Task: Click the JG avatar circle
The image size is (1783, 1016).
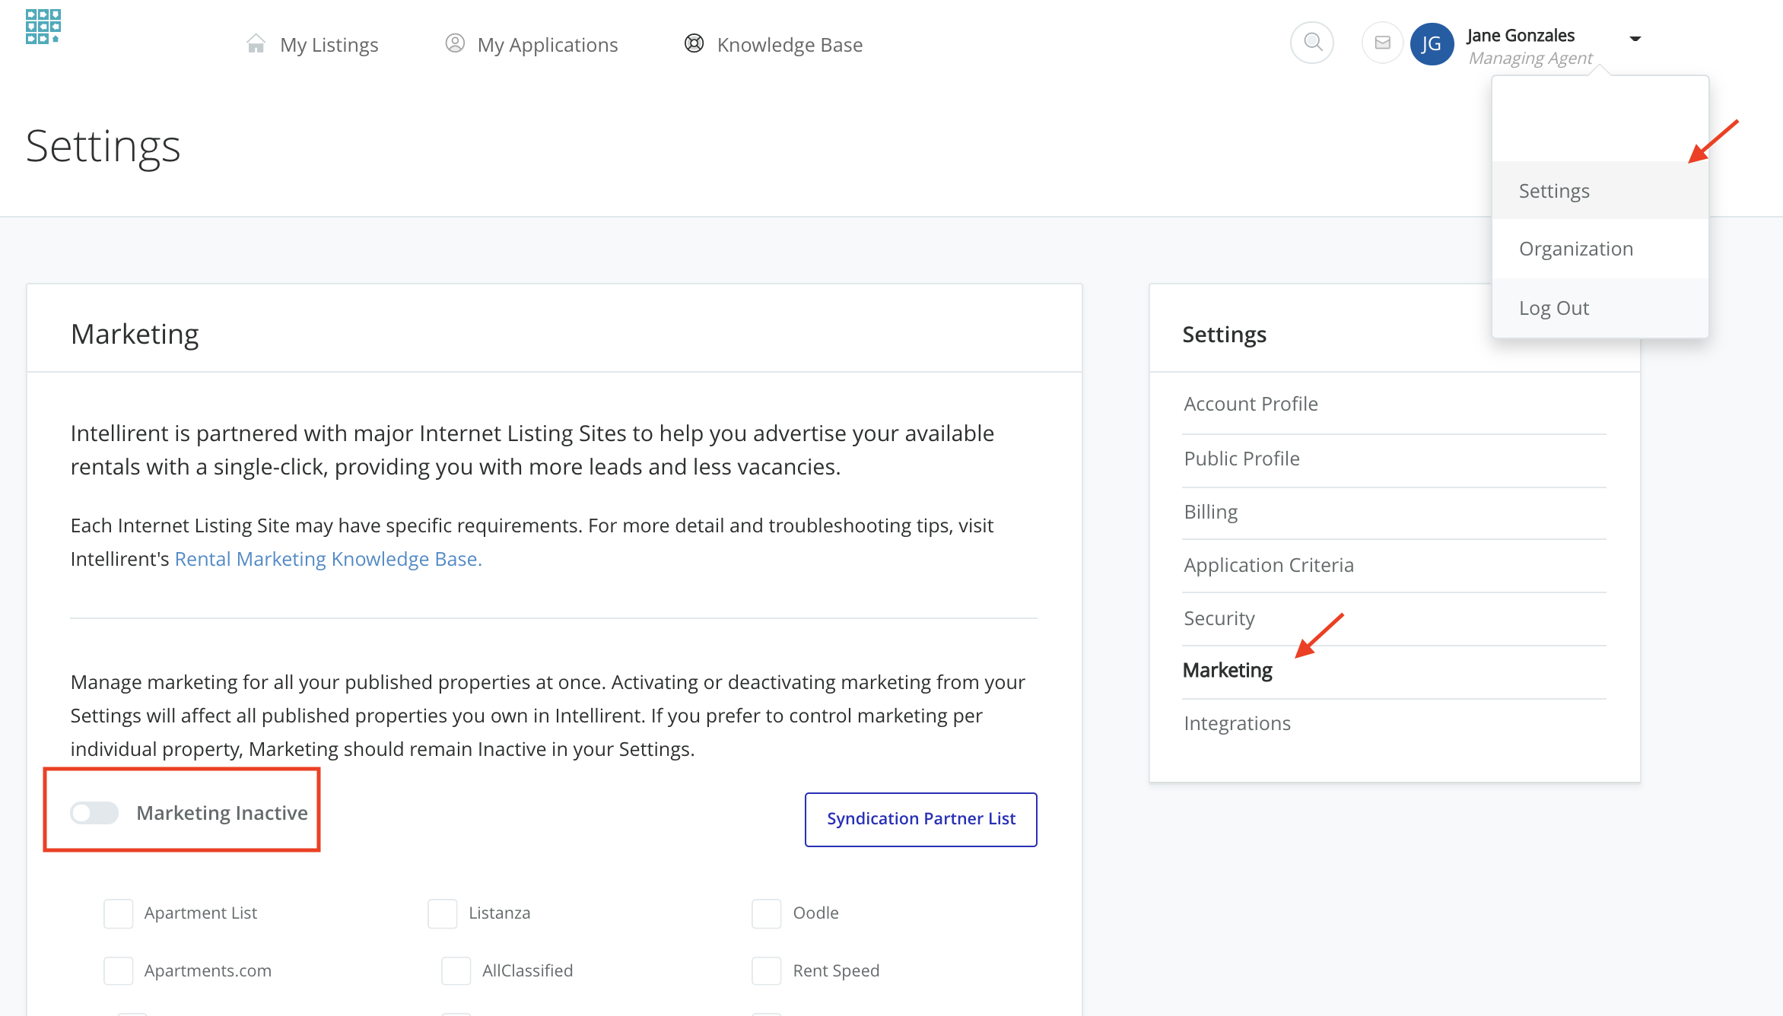Action: 1432,44
